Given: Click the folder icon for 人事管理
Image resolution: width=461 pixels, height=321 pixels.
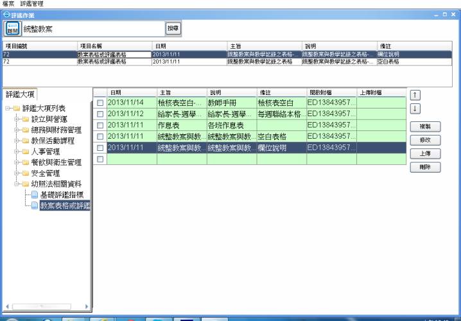Looking at the screenshot, I should (26, 152).
